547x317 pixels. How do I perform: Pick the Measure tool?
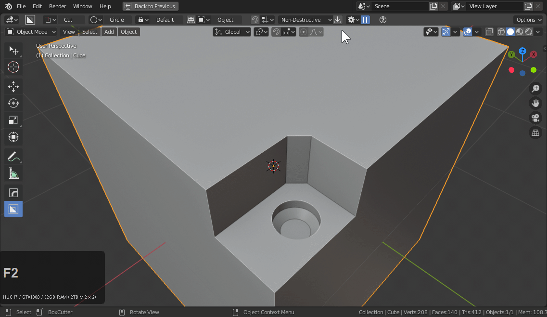(x=13, y=173)
